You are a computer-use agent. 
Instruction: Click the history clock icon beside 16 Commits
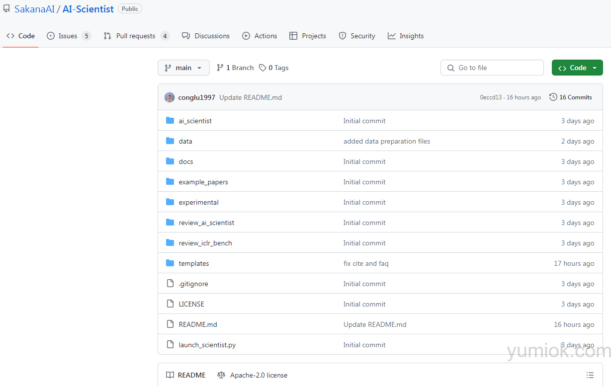coord(553,97)
